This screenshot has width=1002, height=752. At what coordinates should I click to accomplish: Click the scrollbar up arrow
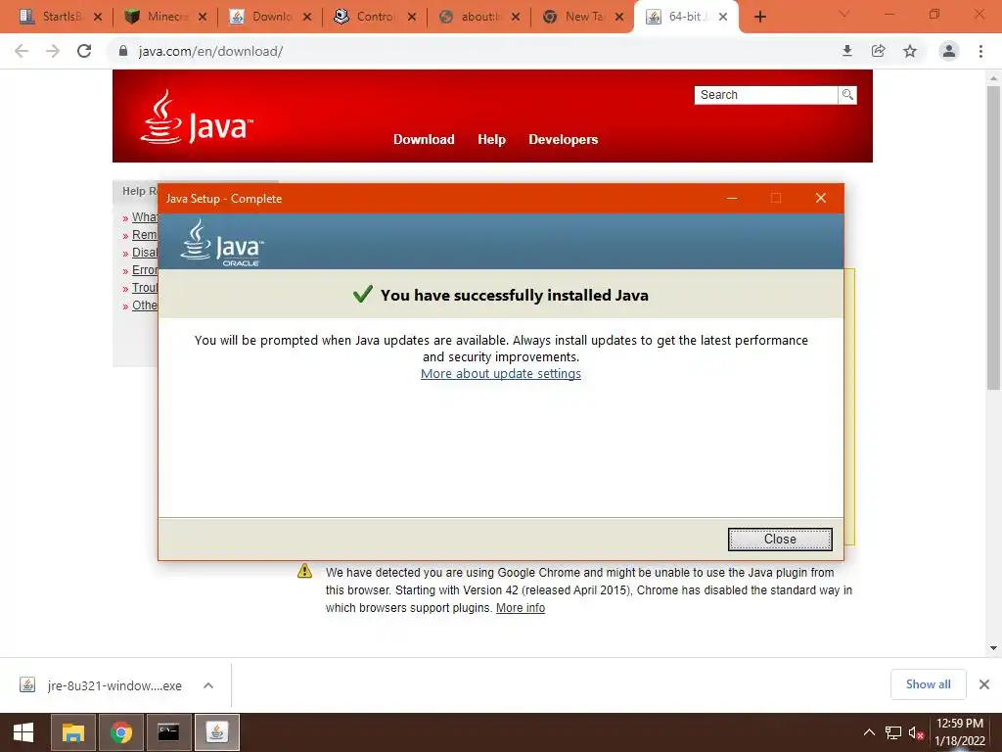993,78
